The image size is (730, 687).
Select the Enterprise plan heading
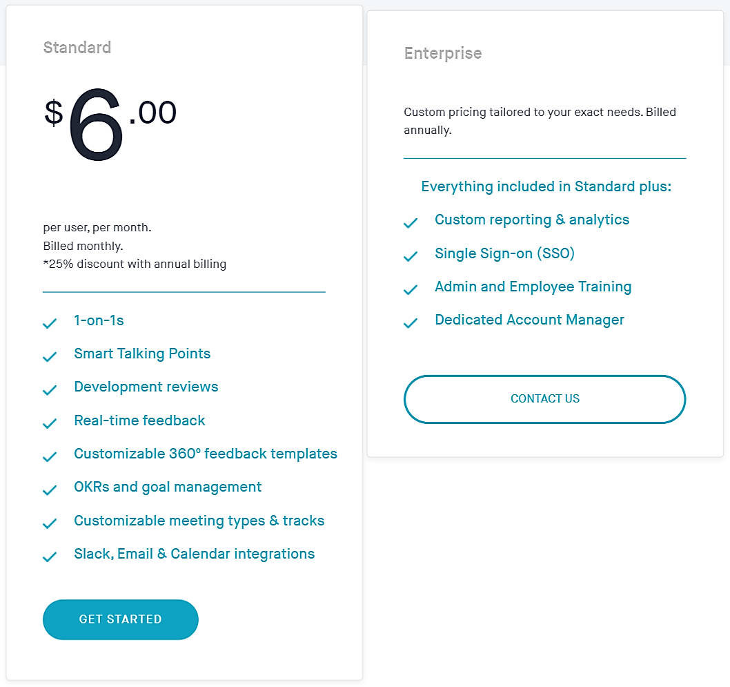442,52
